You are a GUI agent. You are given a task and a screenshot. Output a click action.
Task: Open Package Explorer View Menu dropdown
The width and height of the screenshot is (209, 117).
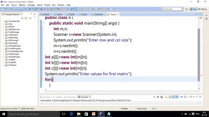(35, 18)
